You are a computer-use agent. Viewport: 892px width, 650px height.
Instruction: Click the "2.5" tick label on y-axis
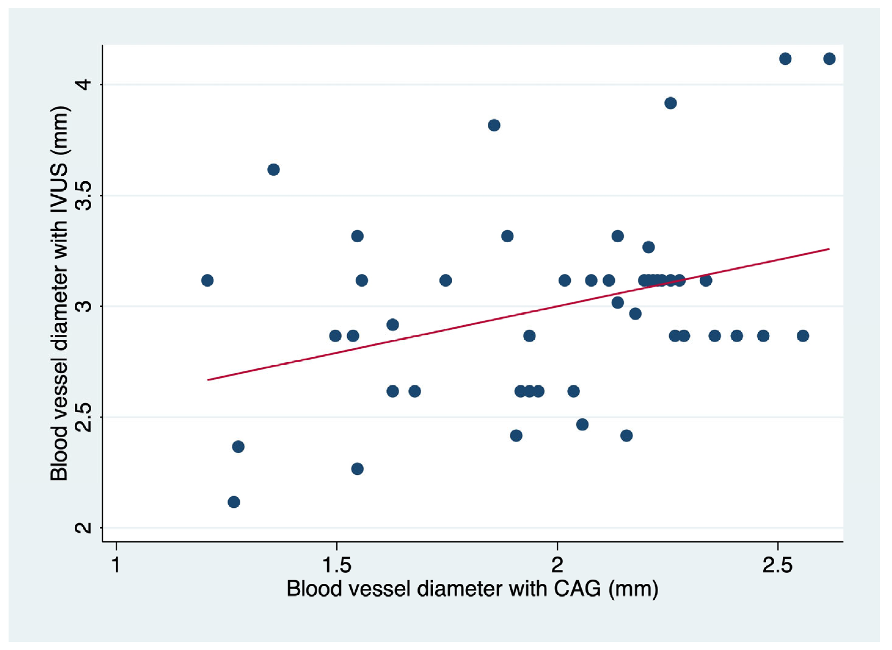[83, 417]
